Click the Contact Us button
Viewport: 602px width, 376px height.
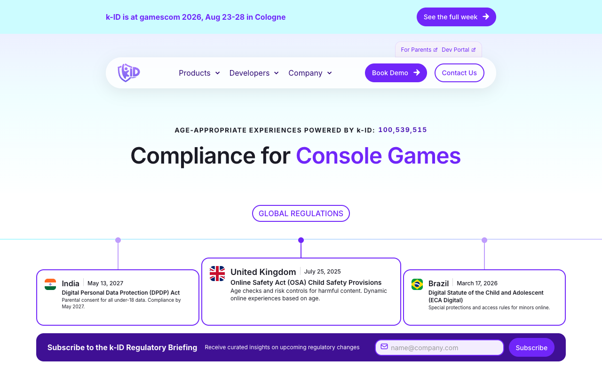coord(459,73)
